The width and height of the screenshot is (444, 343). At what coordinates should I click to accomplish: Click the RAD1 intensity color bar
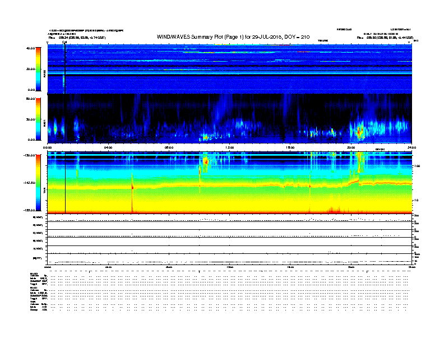[x=38, y=119]
